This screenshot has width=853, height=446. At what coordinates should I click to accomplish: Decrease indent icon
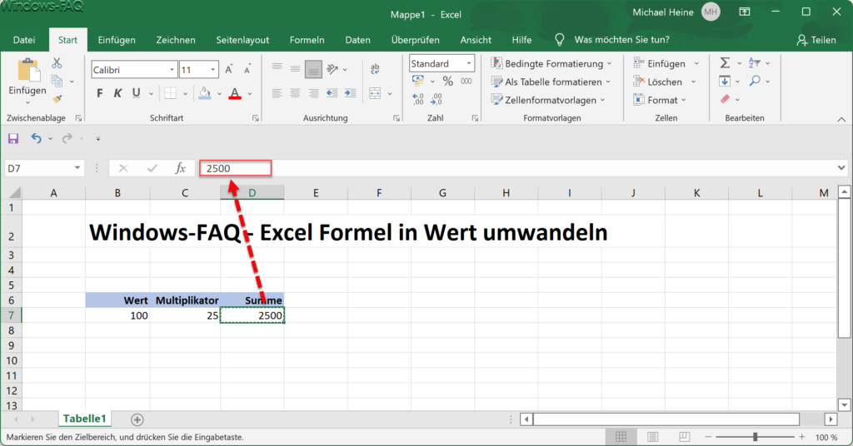pos(332,93)
